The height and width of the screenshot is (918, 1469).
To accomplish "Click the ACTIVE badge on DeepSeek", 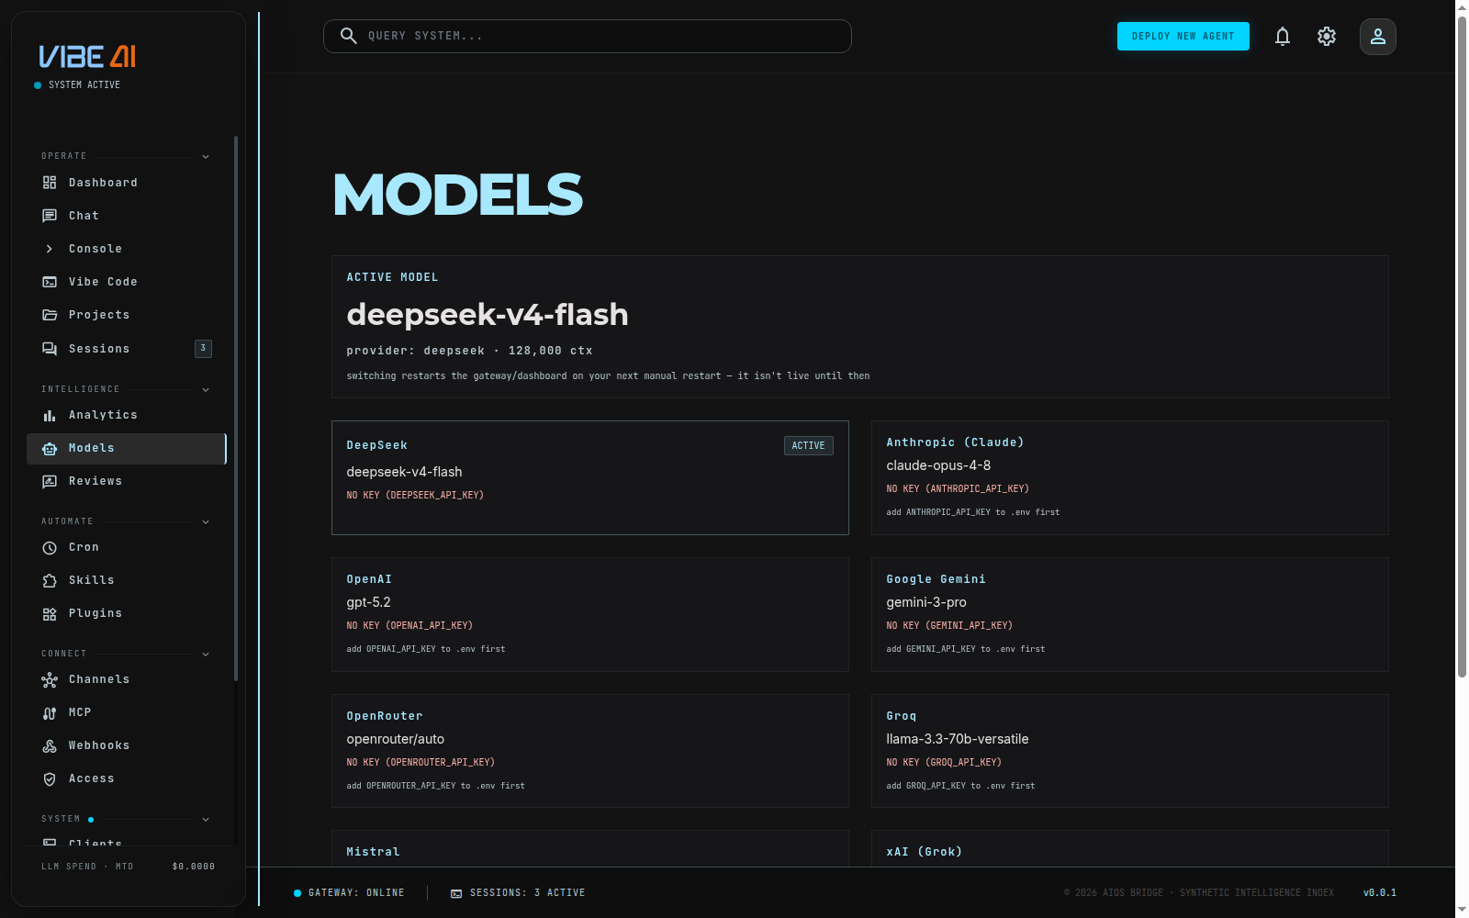I will point(809,445).
